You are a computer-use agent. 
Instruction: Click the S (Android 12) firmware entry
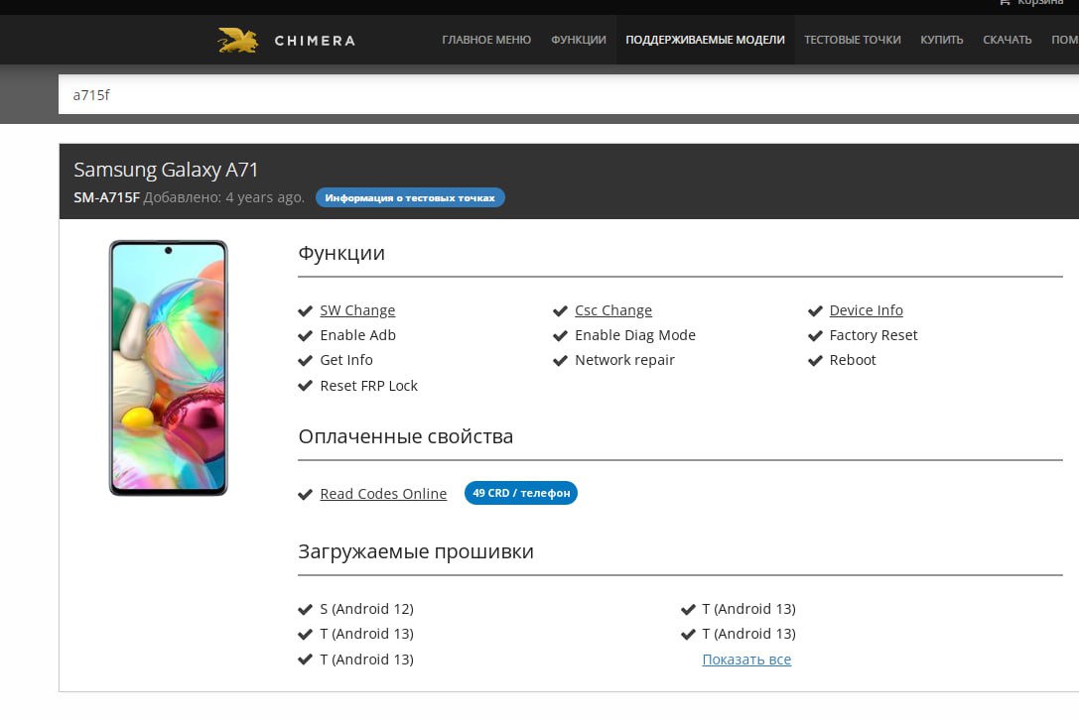tap(366, 609)
